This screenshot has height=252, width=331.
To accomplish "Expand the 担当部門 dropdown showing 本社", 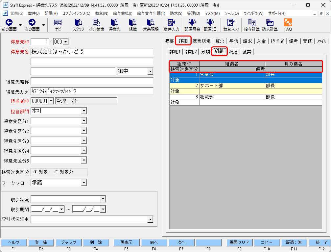I will pos(84,111).
